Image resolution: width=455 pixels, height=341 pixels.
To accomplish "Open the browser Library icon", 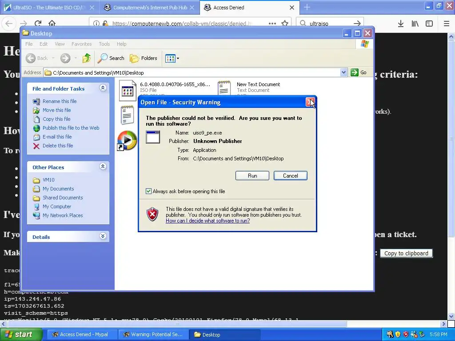I will coord(415,24).
